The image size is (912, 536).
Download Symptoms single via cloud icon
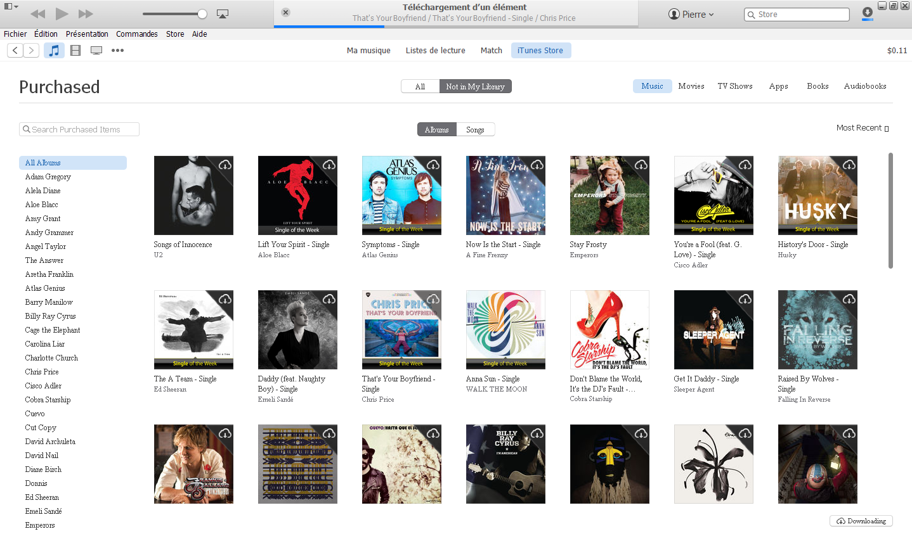(433, 165)
